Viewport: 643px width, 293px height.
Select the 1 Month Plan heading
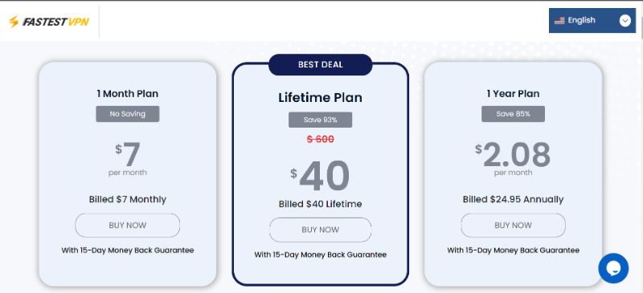tap(128, 93)
